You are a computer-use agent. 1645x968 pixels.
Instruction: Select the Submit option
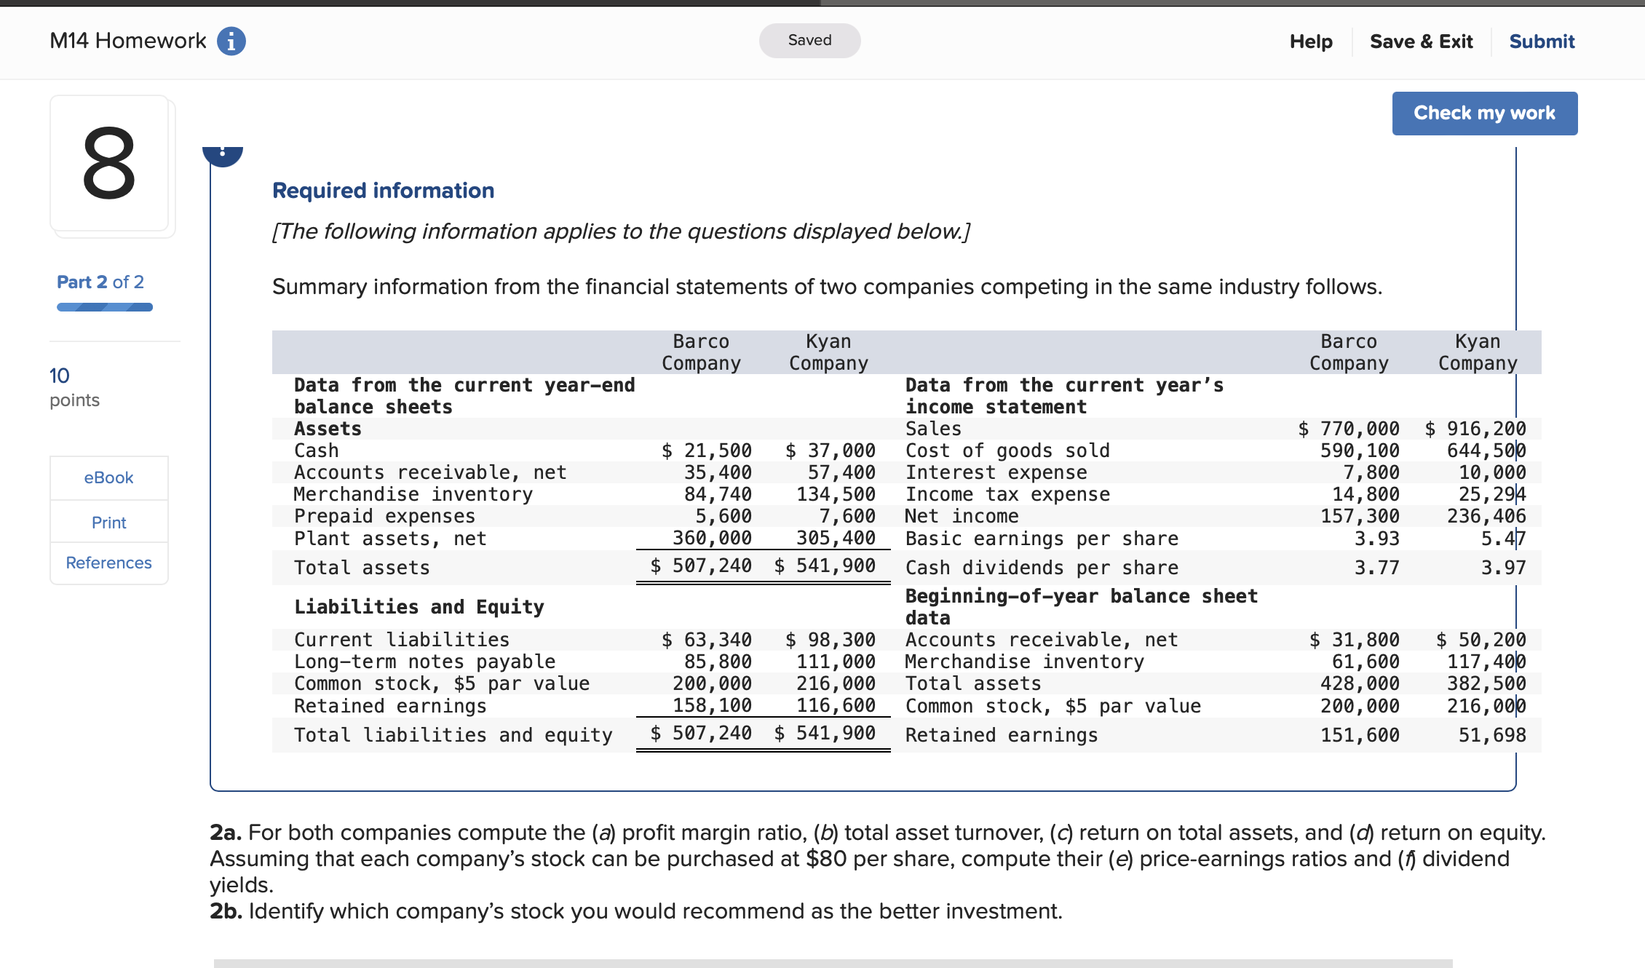1542,41
